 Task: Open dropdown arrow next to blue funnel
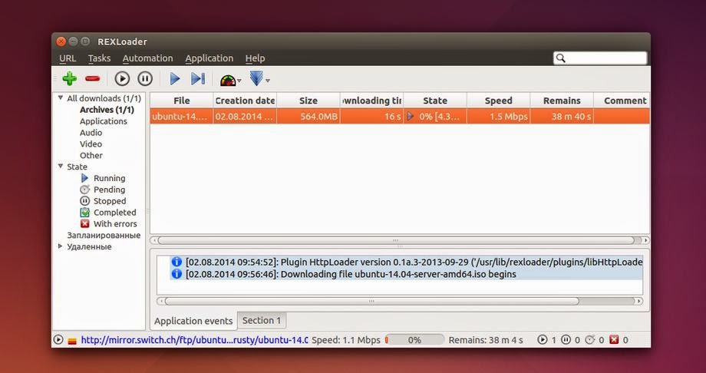click(268, 81)
